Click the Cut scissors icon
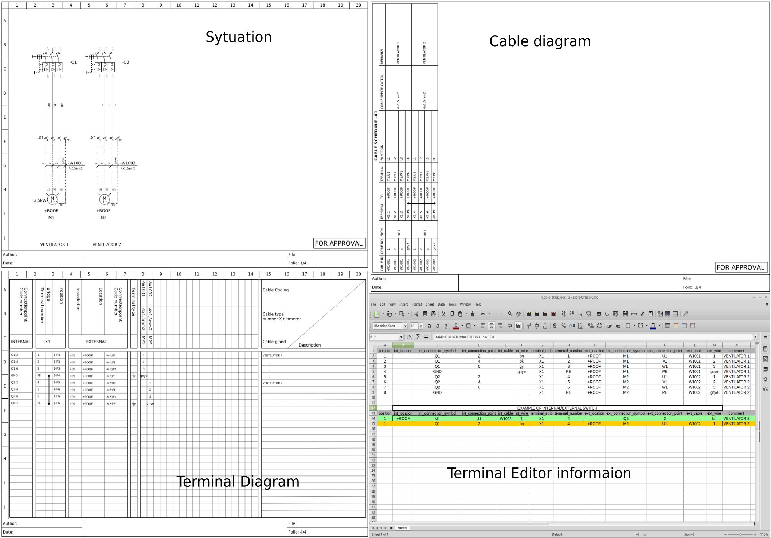 (x=443, y=314)
